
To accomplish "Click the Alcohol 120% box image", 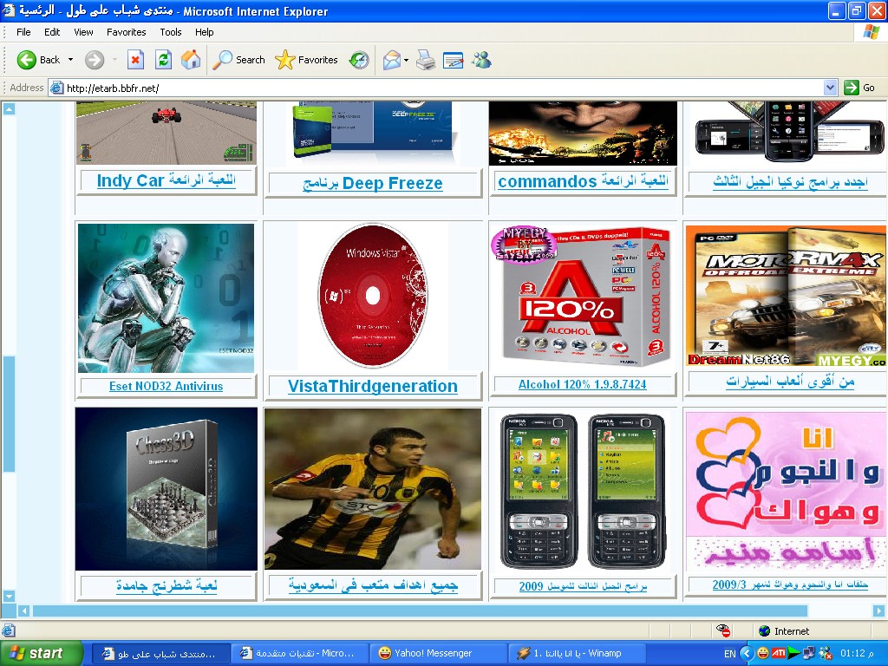I will [x=583, y=297].
